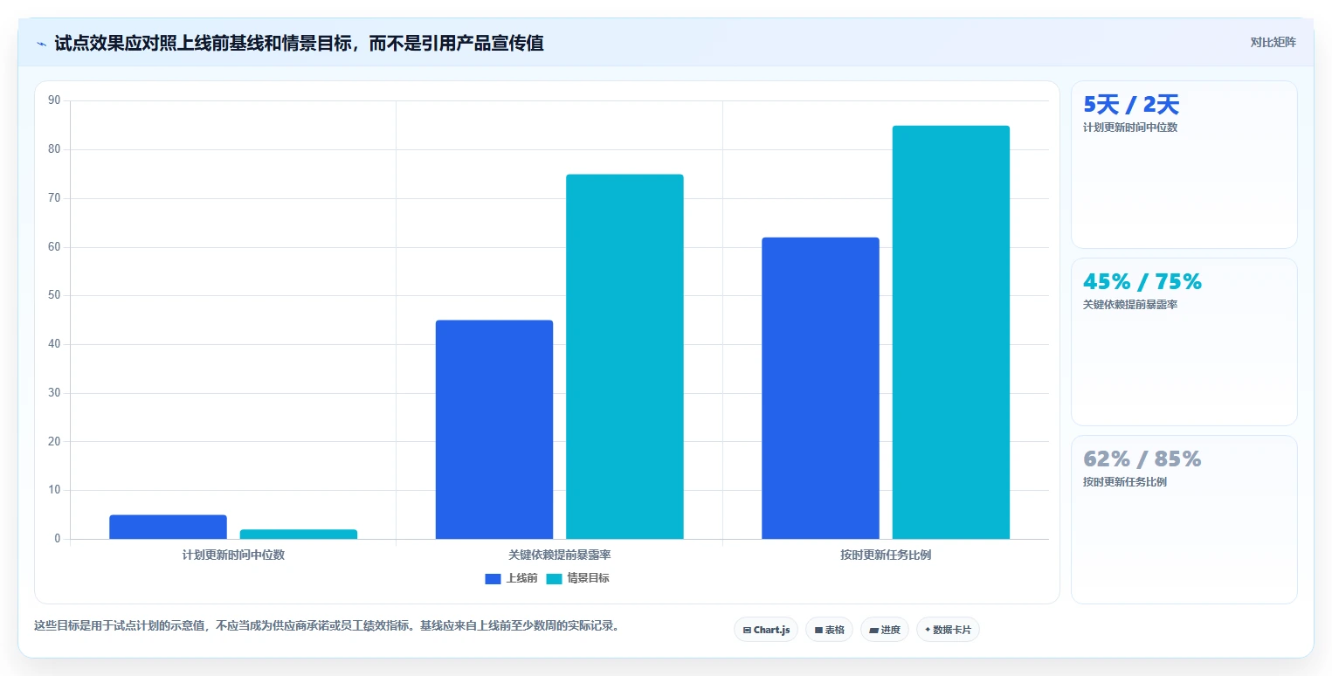Click the lightning icon beside the title
The width and height of the screenshot is (1332, 676).
42,44
